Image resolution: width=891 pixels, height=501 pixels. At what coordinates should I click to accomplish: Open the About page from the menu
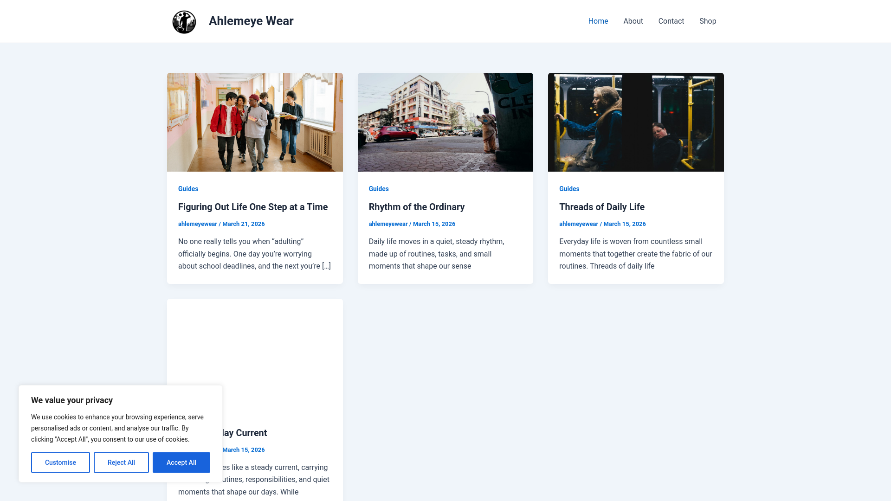click(633, 21)
